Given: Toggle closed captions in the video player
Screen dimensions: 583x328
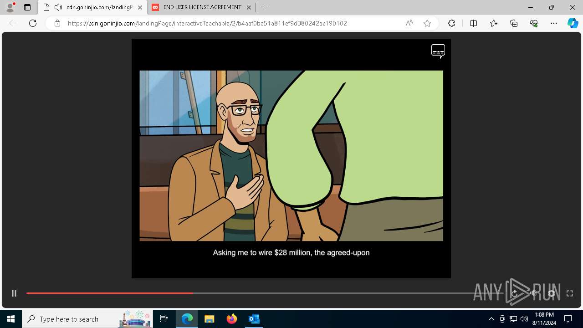Looking at the screenshot, I should 438,51.
